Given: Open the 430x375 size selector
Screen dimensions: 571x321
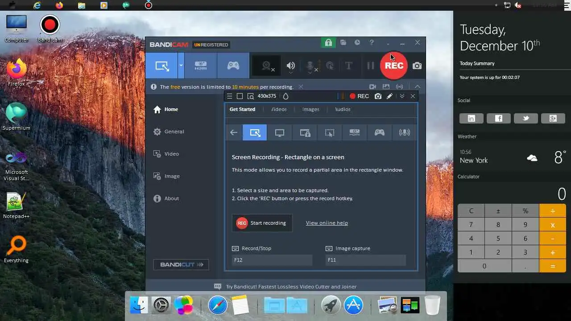Looking at the screenshot, I should [x=267, y=96].
